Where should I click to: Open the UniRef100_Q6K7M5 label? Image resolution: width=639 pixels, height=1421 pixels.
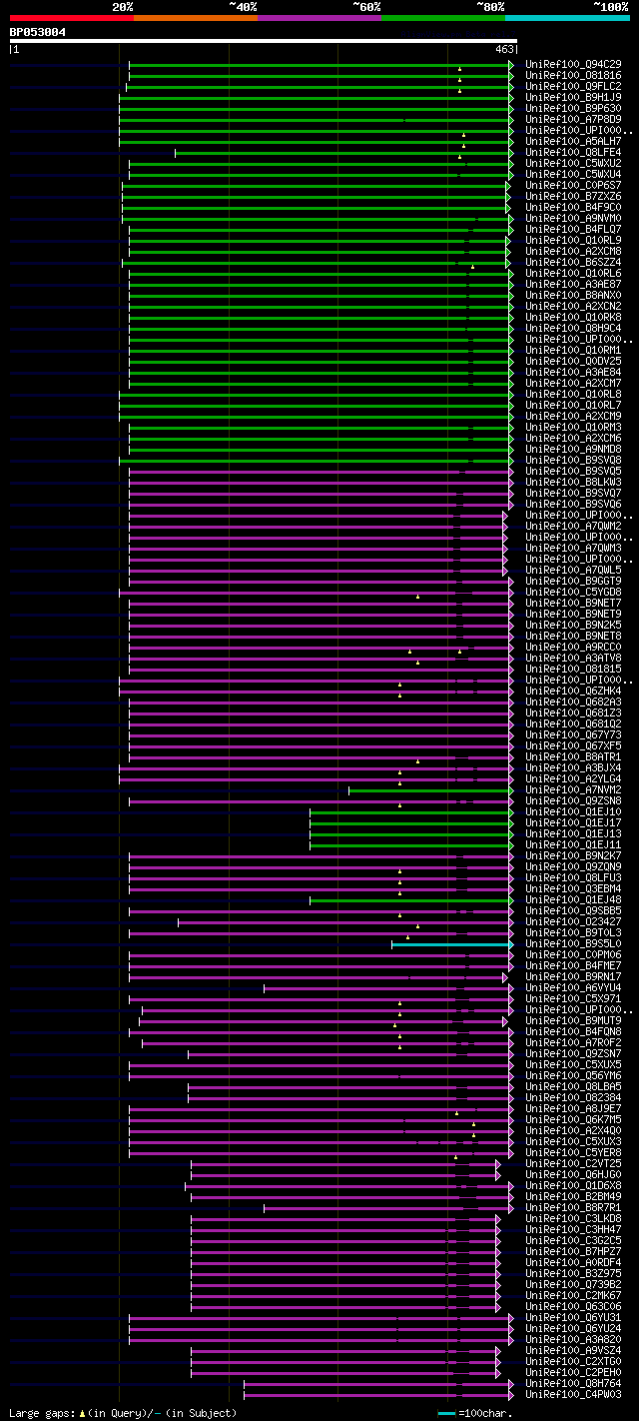[x=573, y=1120]
